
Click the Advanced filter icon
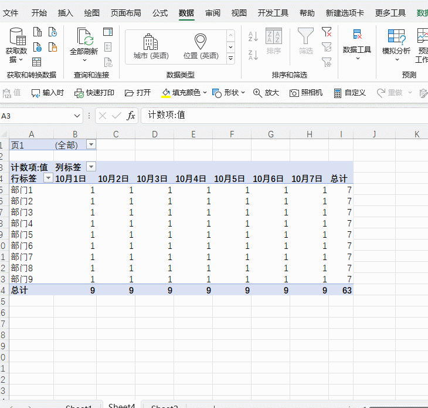(327, 62)
